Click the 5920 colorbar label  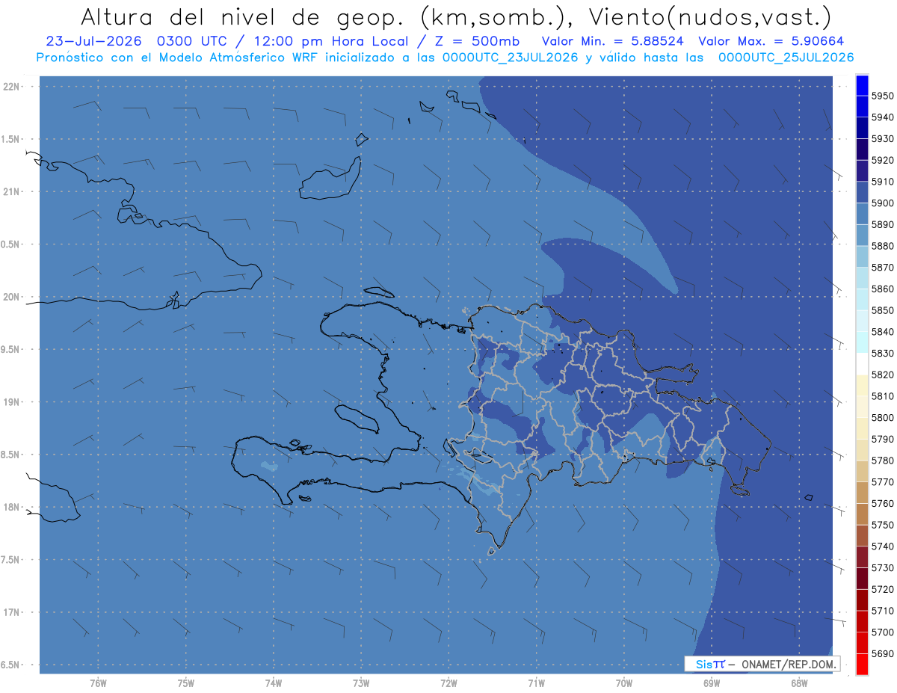[x=882, y=160]
